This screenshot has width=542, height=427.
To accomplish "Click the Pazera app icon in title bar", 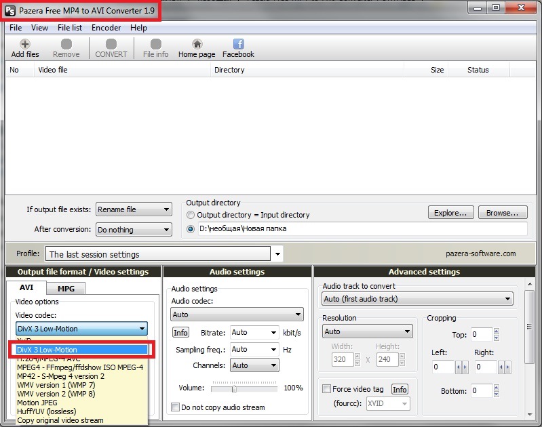I will [x=10, y=11].
